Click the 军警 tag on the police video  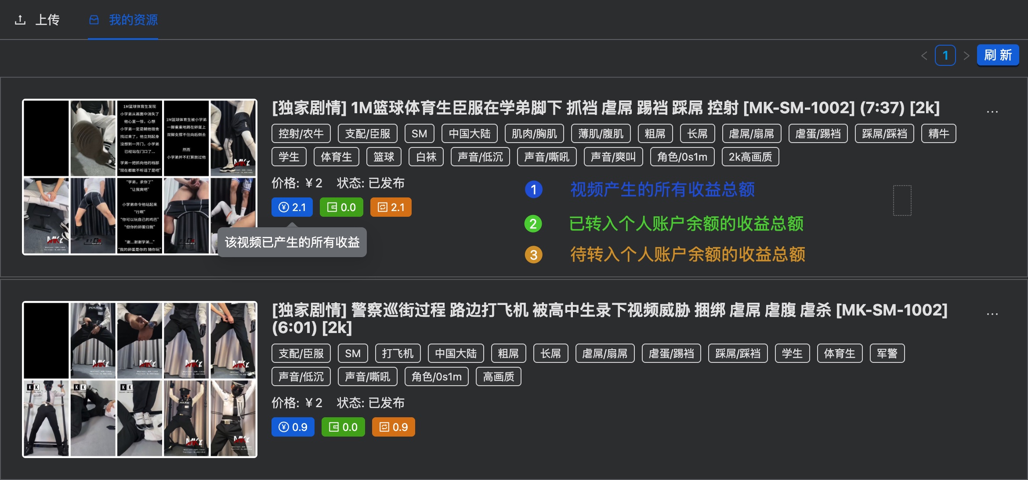(x=887, y=353)
